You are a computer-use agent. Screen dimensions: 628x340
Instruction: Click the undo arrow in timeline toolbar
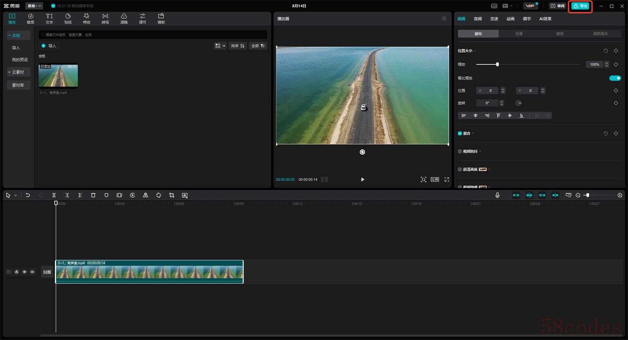[27, 195]
